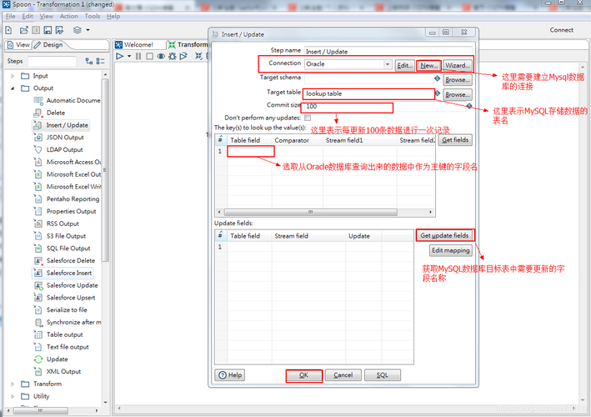591x417 pixels.
Task: Debug the transformation with gear icon
Action: (173, 56)
